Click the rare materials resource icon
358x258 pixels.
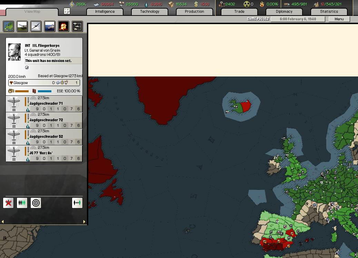click(122, 4)
